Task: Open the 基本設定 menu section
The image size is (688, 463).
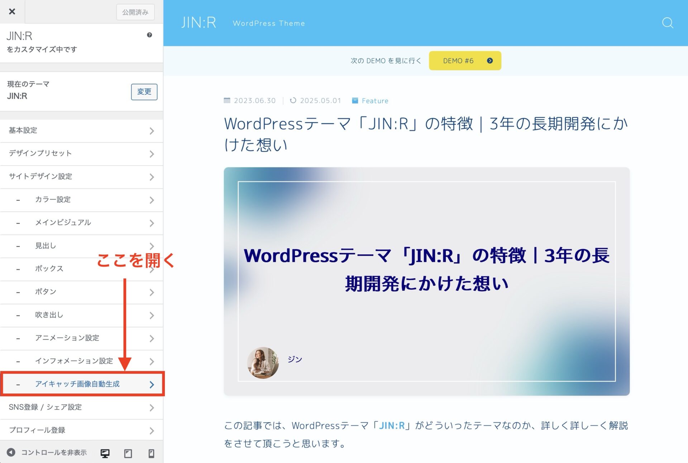Action: click(82, 131)
